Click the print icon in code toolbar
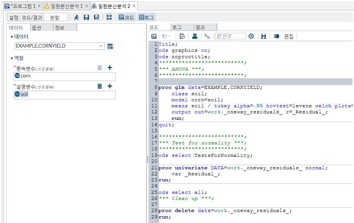The image size is (354, 223). tap(195, 36)
